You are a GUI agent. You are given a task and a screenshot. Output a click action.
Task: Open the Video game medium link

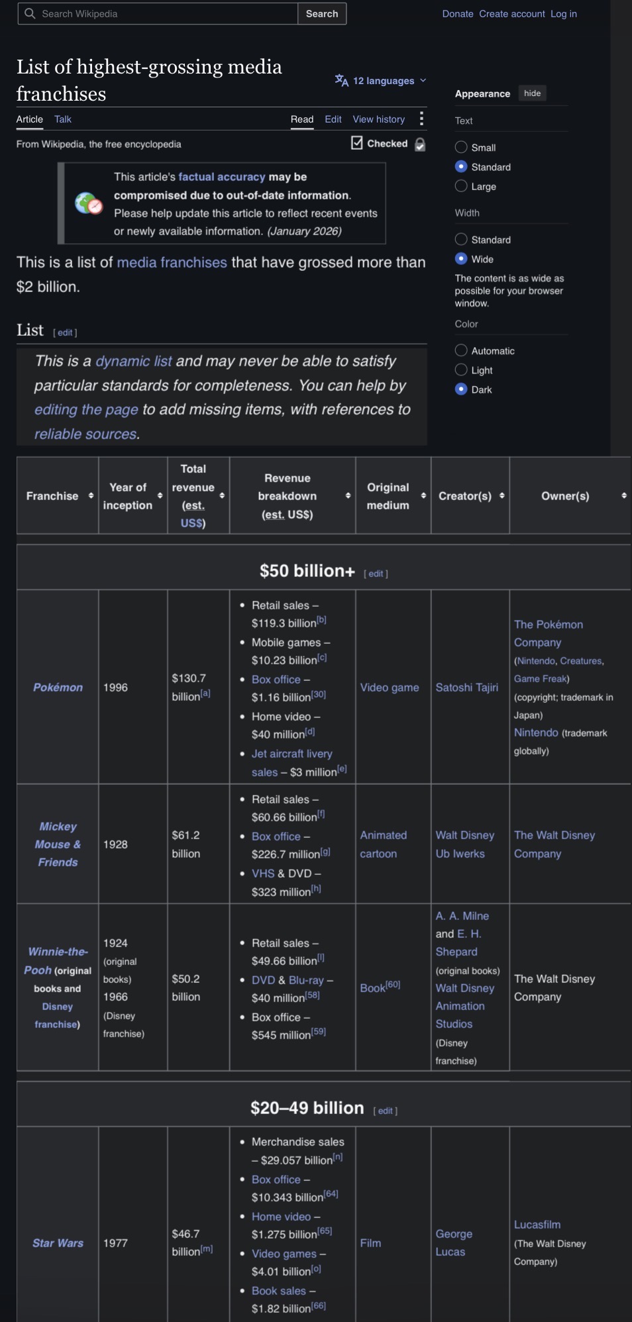(390, 687)
